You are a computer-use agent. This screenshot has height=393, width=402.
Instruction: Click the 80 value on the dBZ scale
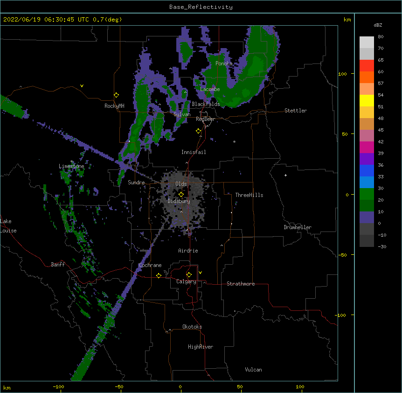[x=381, y=37]
